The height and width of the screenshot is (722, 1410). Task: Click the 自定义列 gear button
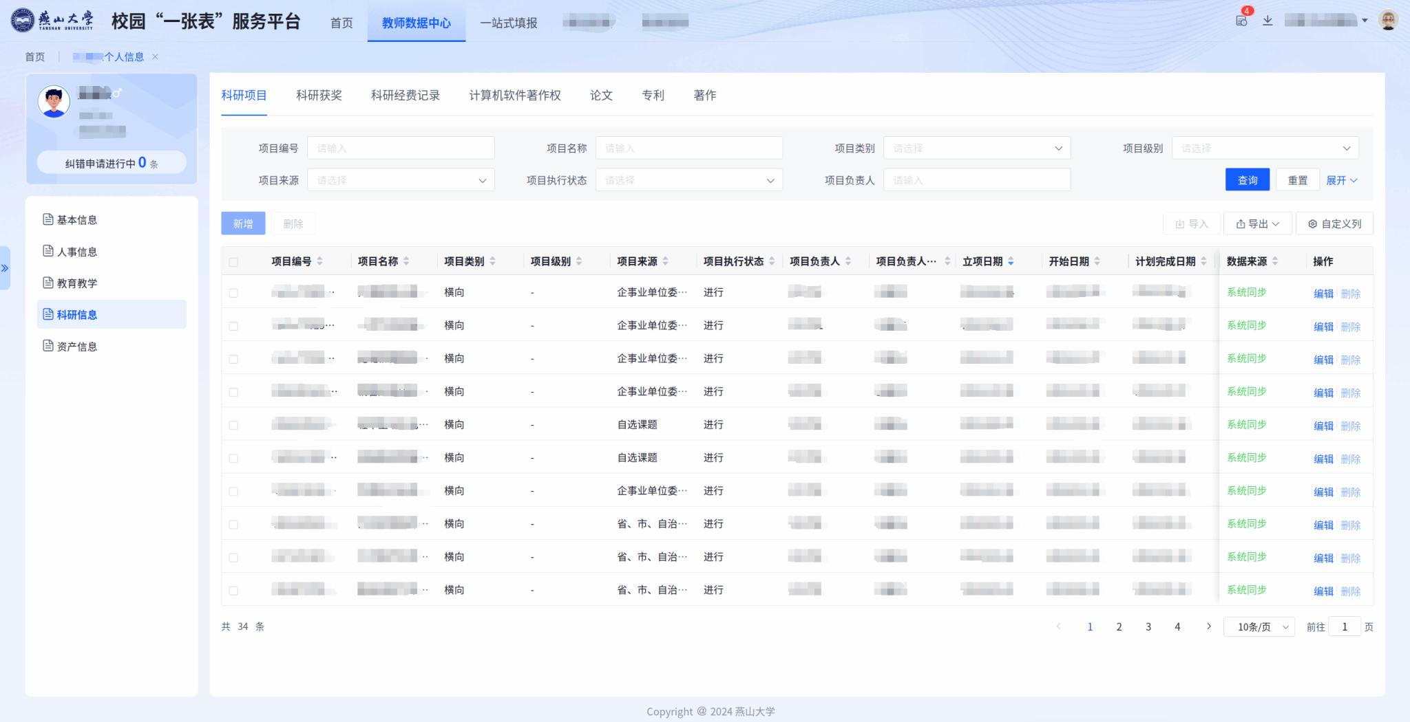click(1334, 223)
